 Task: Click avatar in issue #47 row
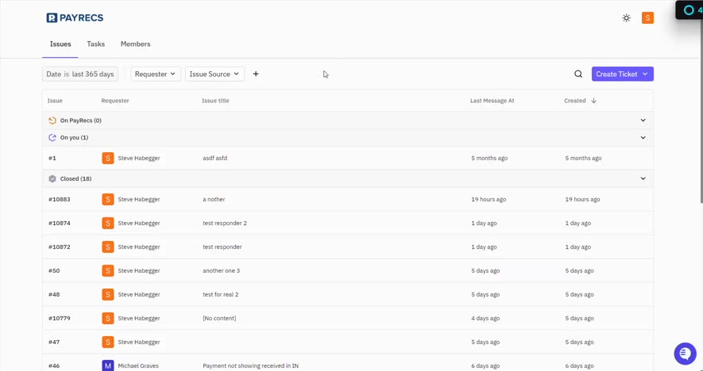(x=107, y=342)
